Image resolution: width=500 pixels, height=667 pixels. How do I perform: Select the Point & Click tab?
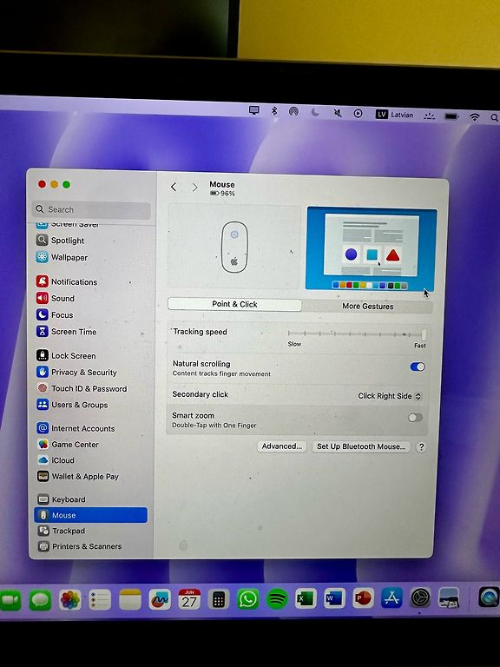(234, 304)
